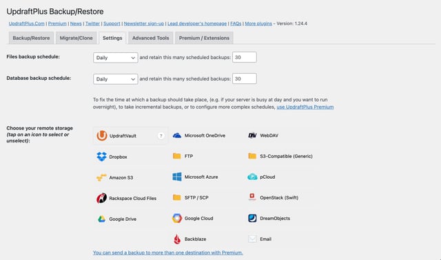Click the Google Drive label text

(123, 219)
